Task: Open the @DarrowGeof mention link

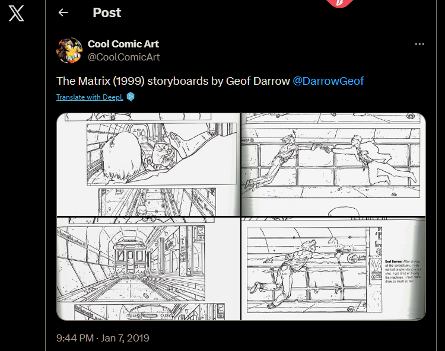Action: (x=328, y=81)
